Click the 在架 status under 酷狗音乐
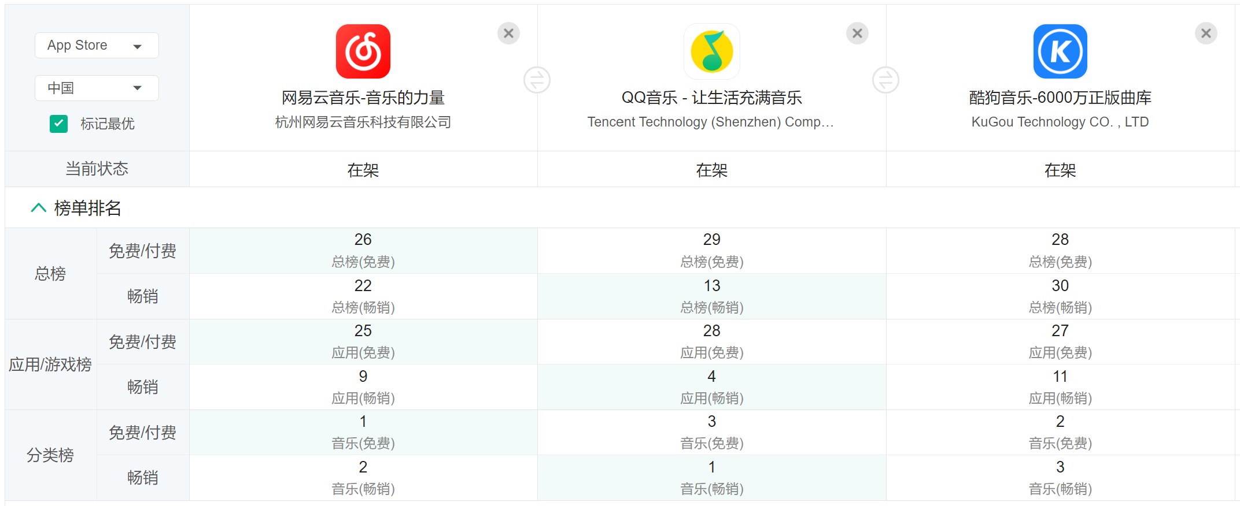The image size is (1240, 506). (x=1060, y=169)
